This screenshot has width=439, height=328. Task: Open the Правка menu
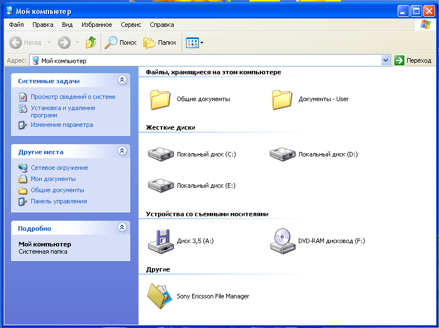[x=43, y=25]
